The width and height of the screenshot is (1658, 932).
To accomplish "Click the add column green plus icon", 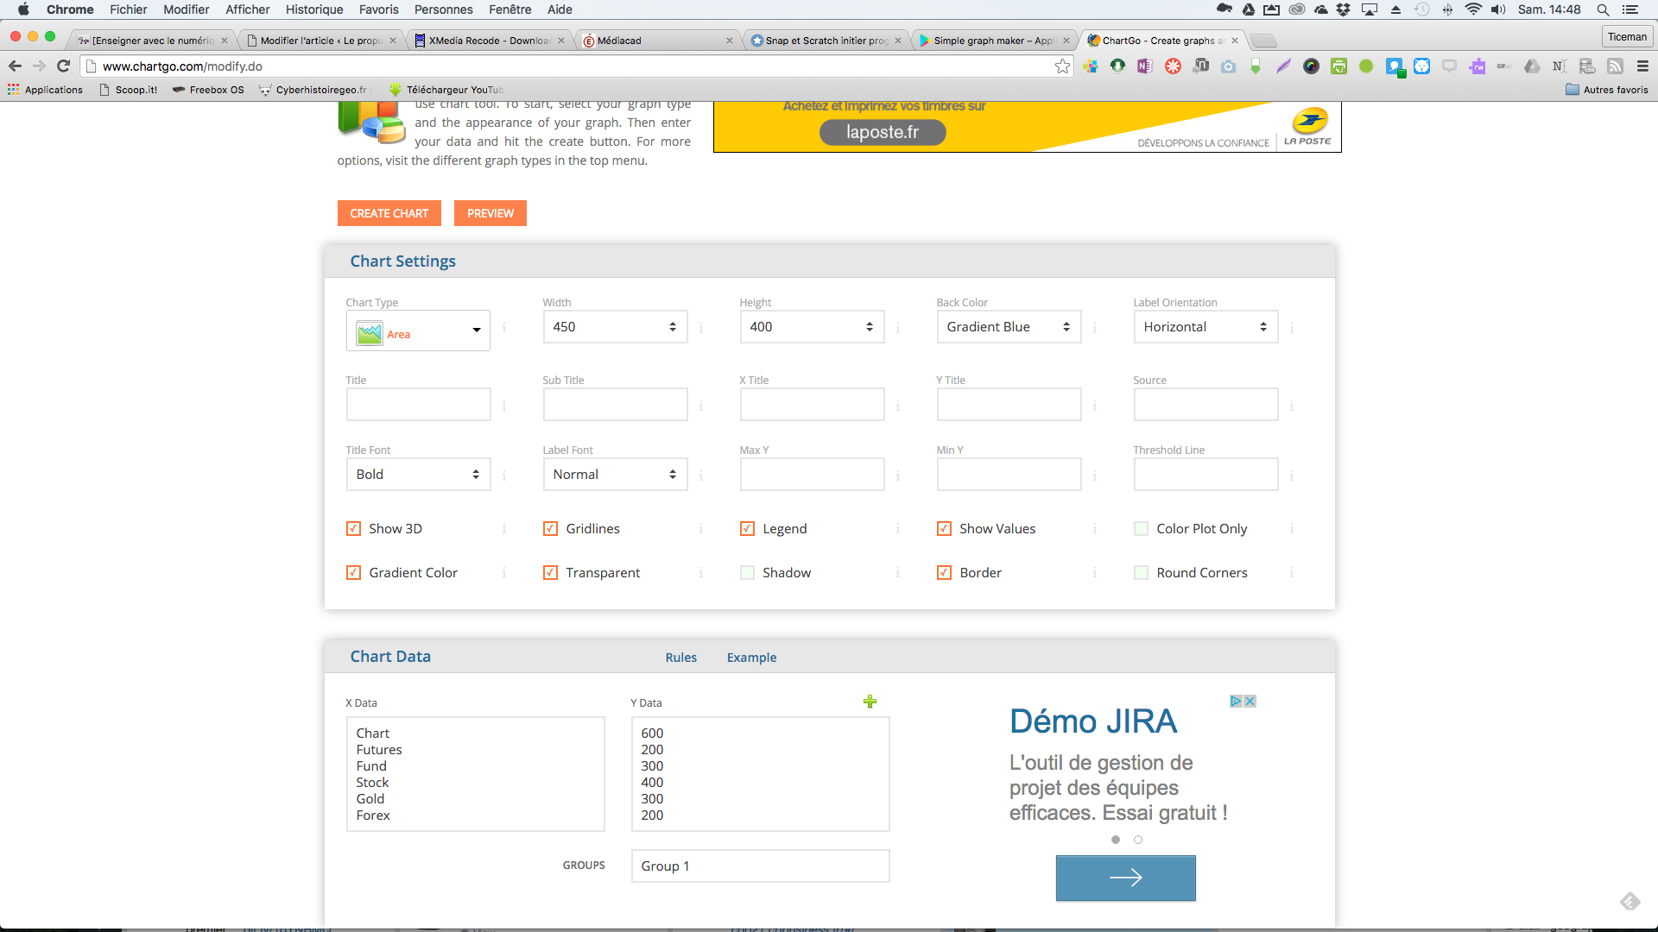I will 870,701.
